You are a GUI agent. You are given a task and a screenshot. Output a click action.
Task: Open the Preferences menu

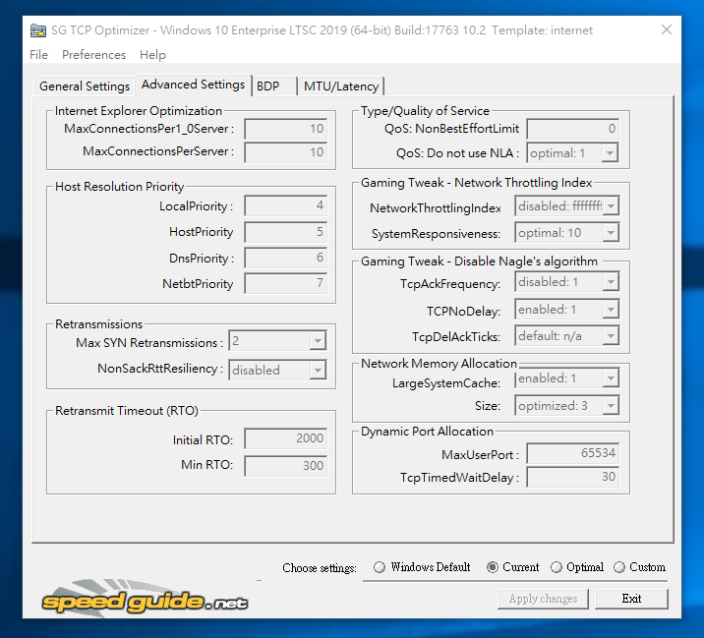coord(93,55)
